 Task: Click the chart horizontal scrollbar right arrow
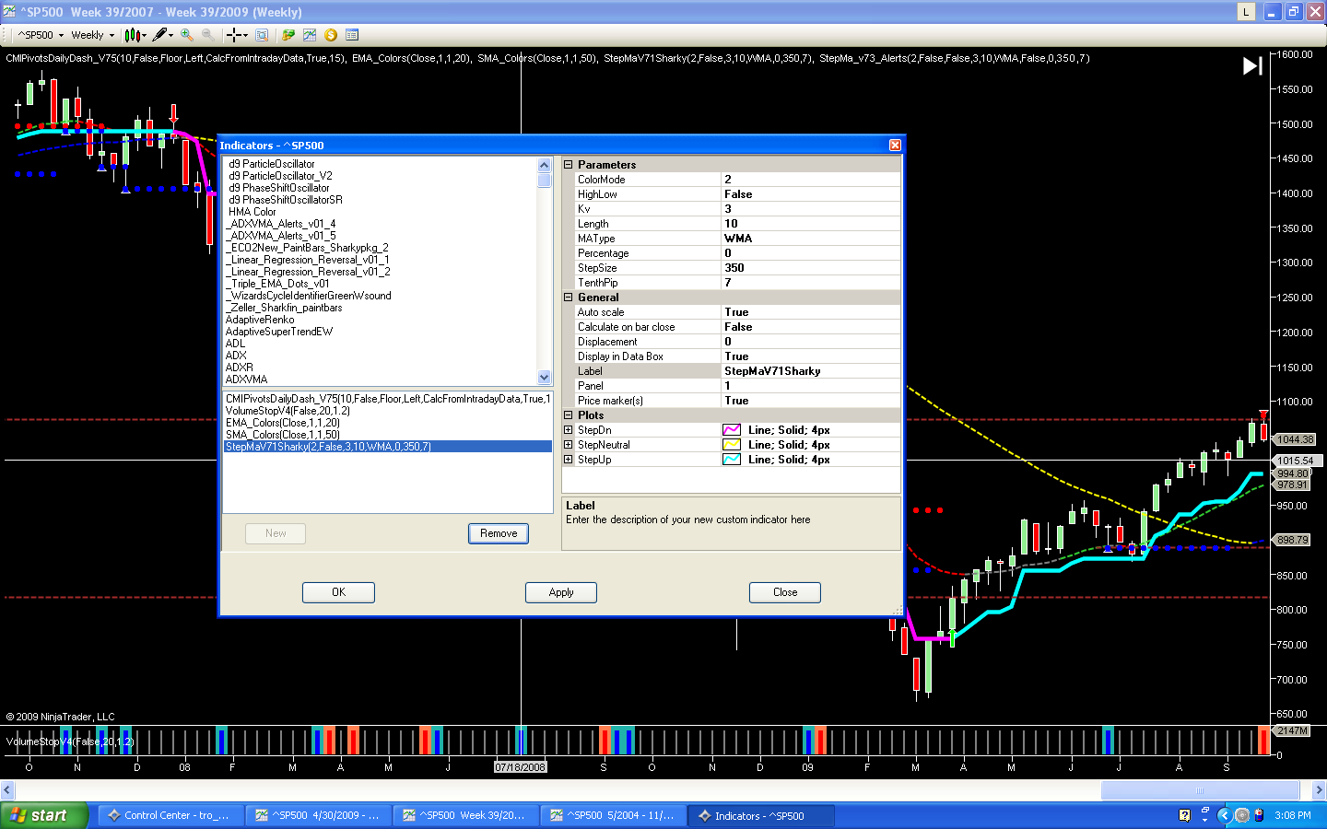pos(1319,790)
